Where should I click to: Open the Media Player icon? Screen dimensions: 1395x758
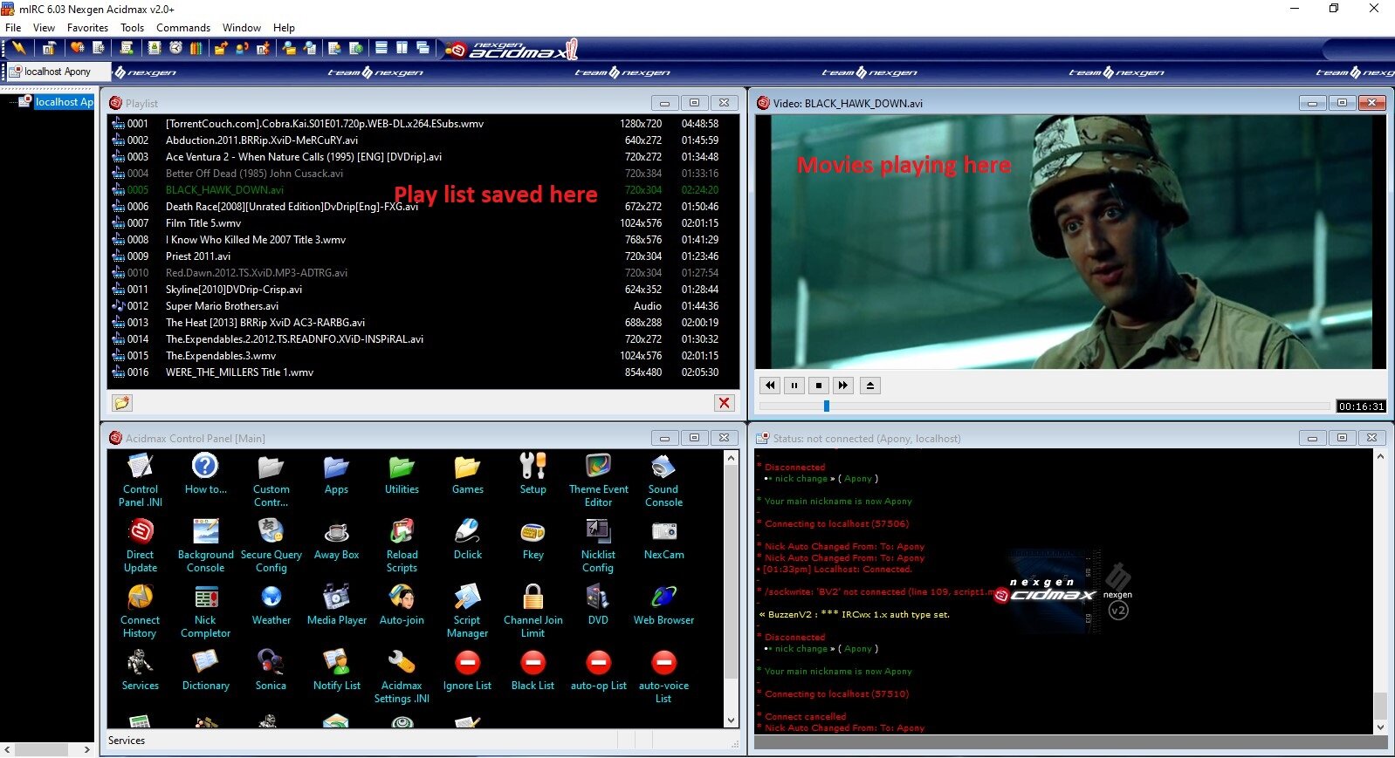click(336, 598)
